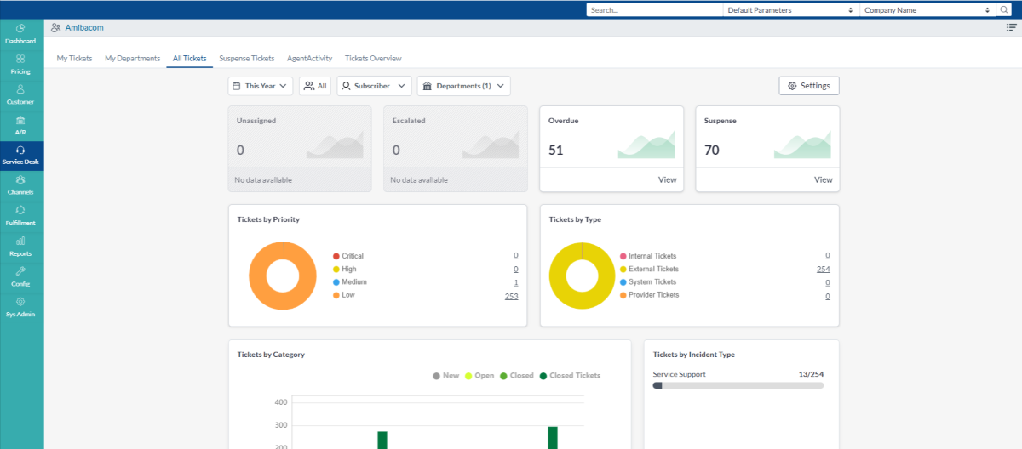Open the list menu icon top right

coord(1011,27)
